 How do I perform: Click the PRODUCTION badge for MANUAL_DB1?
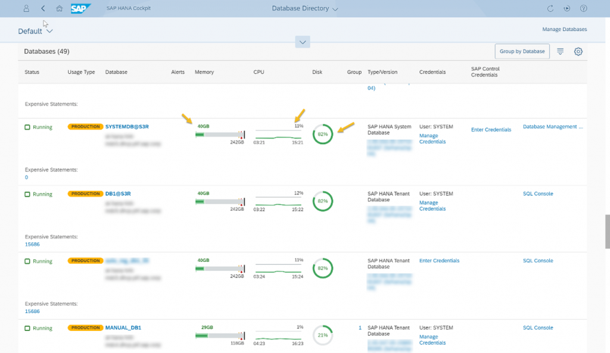pyautogui.click(x=85, y=328)
